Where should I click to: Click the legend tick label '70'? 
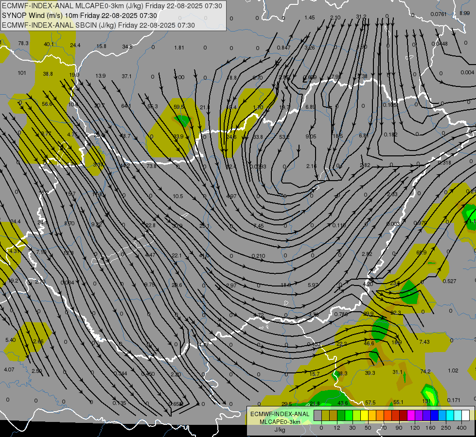(x=384, y=428)
